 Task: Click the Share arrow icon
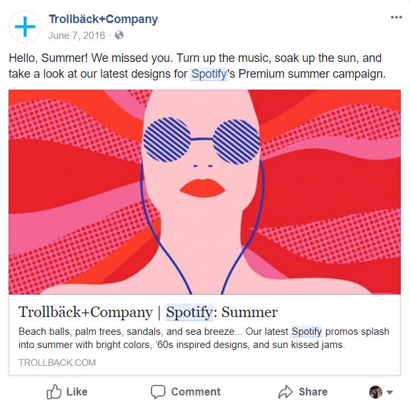pos(285,391)
